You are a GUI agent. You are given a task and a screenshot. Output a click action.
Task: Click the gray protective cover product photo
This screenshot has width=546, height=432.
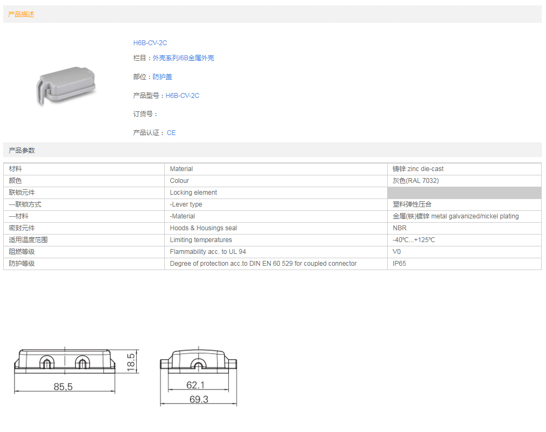point(65,86)
